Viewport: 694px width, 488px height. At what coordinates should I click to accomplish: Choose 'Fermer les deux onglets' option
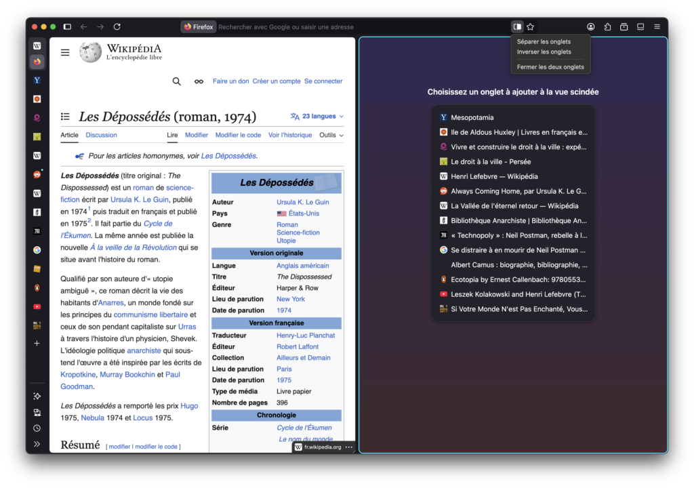pos(550,67)
